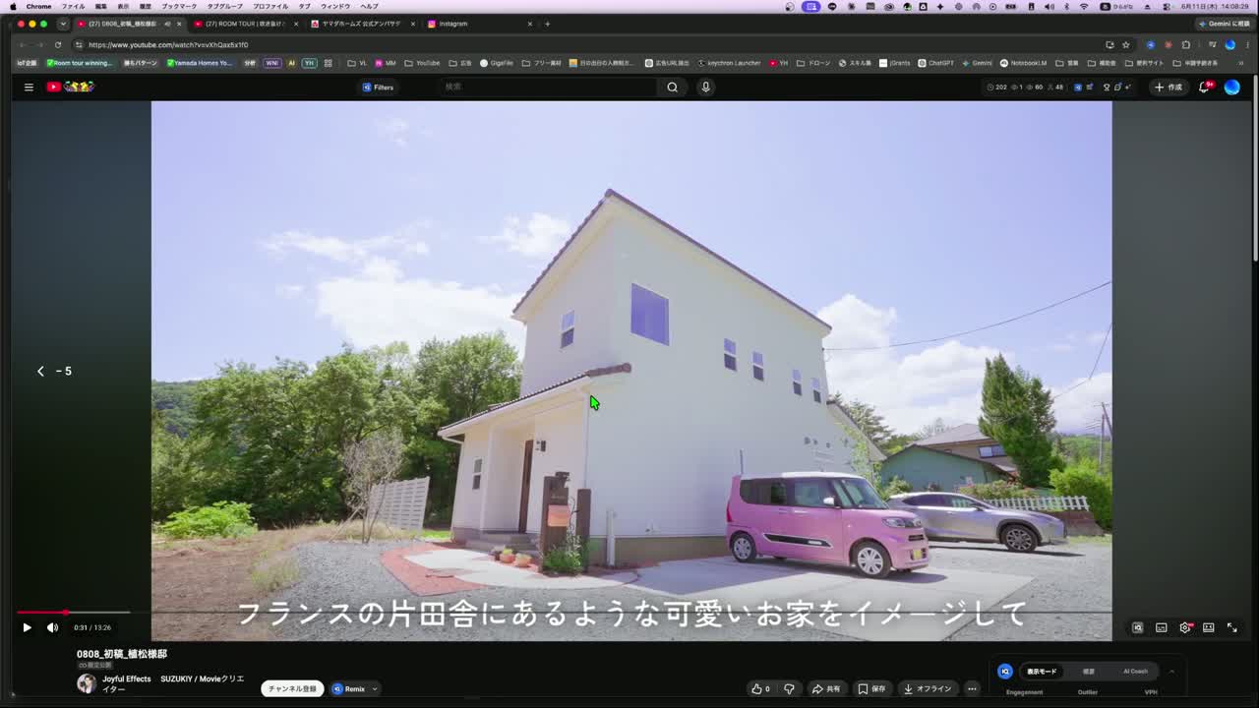Select the 概要 tab in vidIQ panel

[1089, 672]
